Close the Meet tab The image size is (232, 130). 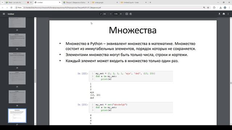tap(31, 3)
